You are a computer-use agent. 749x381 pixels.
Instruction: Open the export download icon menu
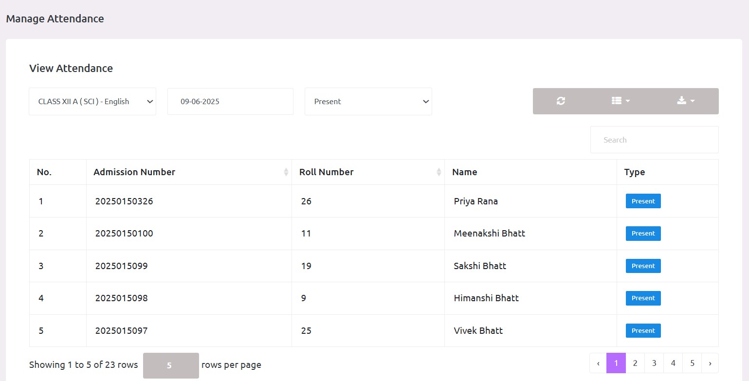coord(685,101)
